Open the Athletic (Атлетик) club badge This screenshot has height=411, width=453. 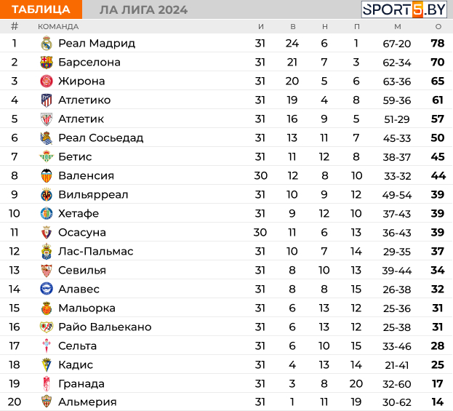pyautogui.click(x=47, y=119)
